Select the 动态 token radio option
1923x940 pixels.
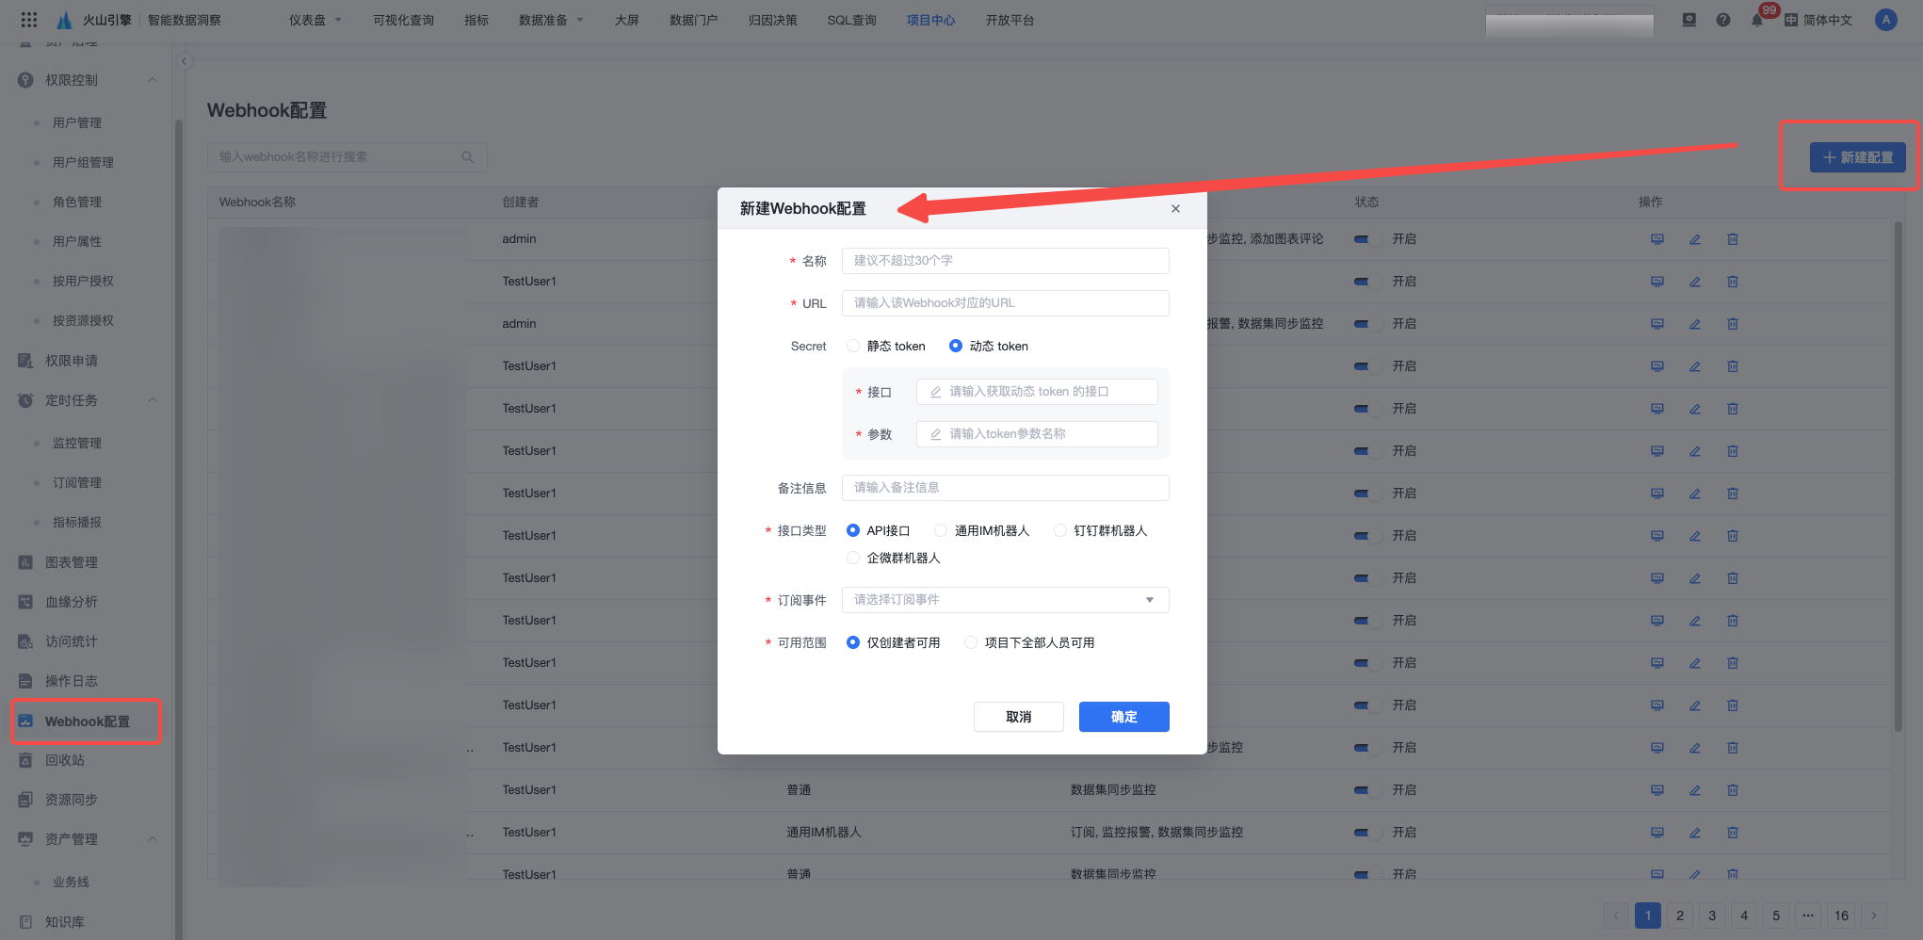click(x=989, y=347)
